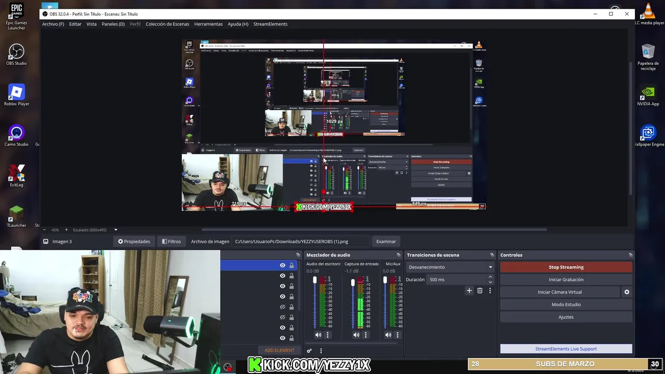
Task: Open virtual camera settings gear icon
Action: (x=627, y=292)
